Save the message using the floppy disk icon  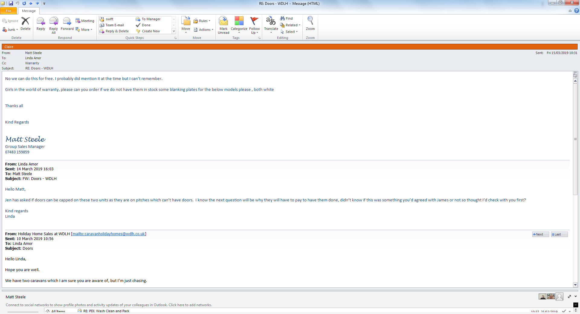tap(11, 3)
